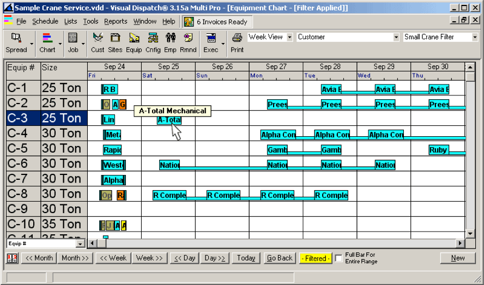Image resolution: width=484 pixels, height=285 pixels.
Task: Open the Schedule menu
Action: click(x=45, y=21)
